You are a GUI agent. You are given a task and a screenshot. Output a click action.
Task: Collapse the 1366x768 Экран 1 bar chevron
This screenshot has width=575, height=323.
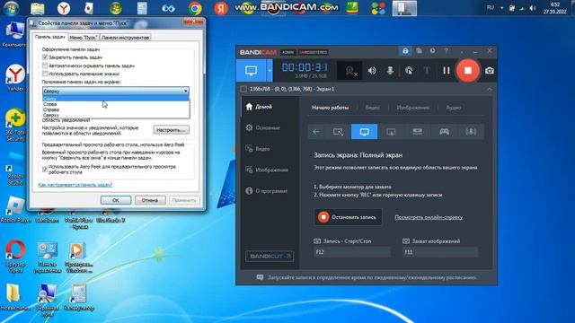(x=489, y=90)
